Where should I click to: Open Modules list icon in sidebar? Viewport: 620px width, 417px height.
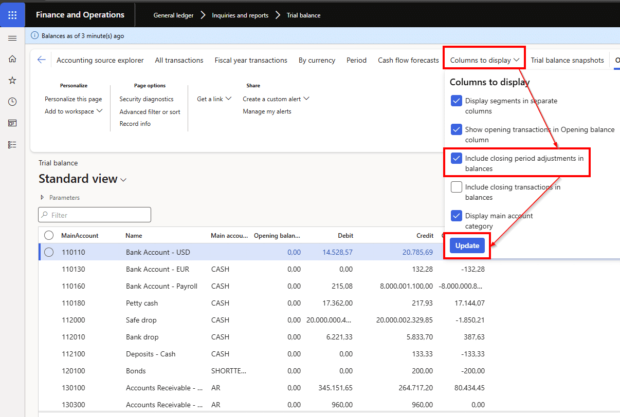coord(12,145)
